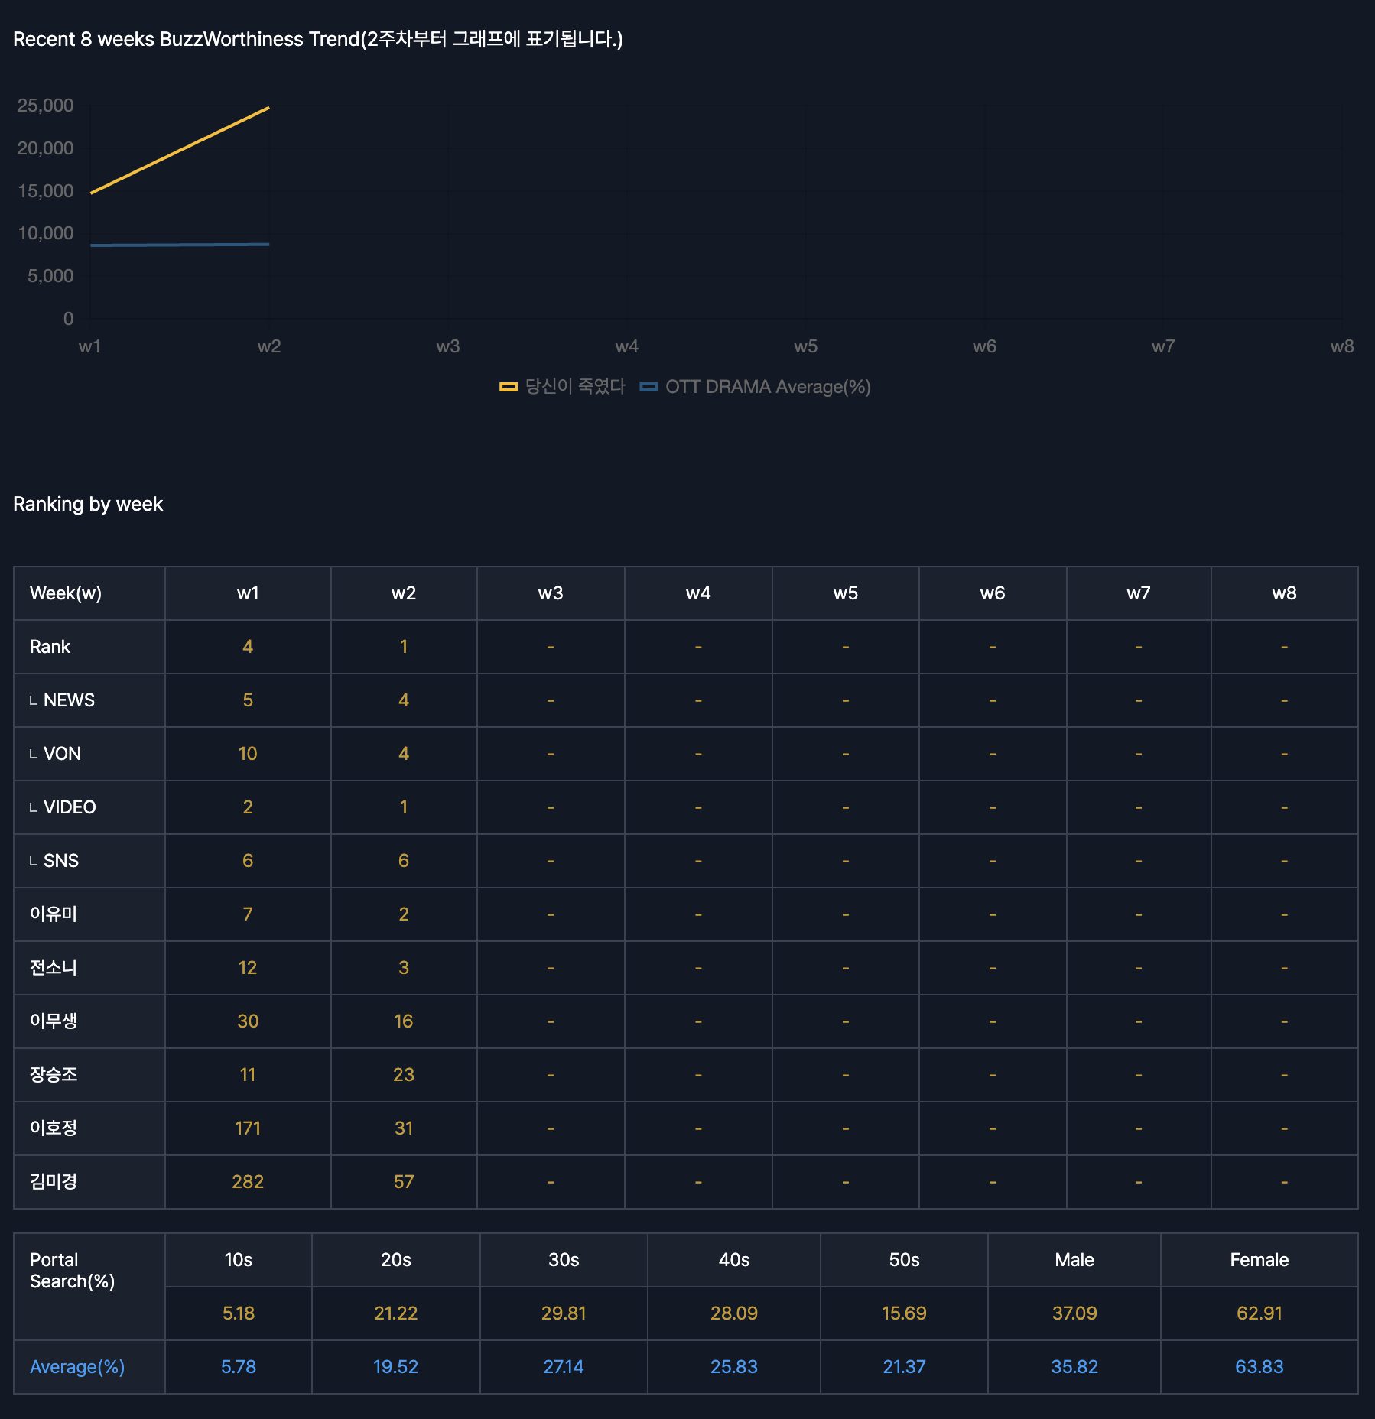This screenshot has height=1419, width=1375.
Task: Select the SNS sub-row label
Action: coord(61,861)
